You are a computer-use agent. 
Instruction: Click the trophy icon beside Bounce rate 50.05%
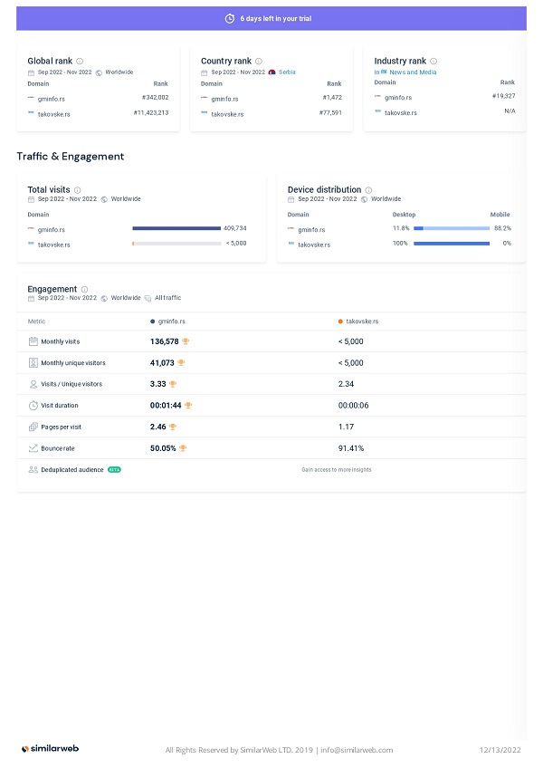[183, 448]
